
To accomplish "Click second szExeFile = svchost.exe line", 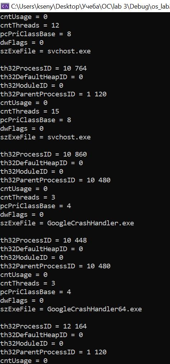I will coord(45,137).
